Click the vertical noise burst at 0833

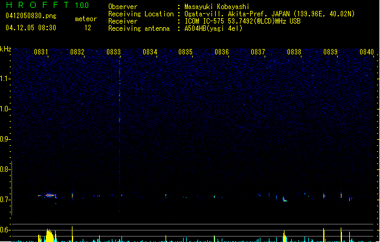pyautogui.click(x=120, y=134)
